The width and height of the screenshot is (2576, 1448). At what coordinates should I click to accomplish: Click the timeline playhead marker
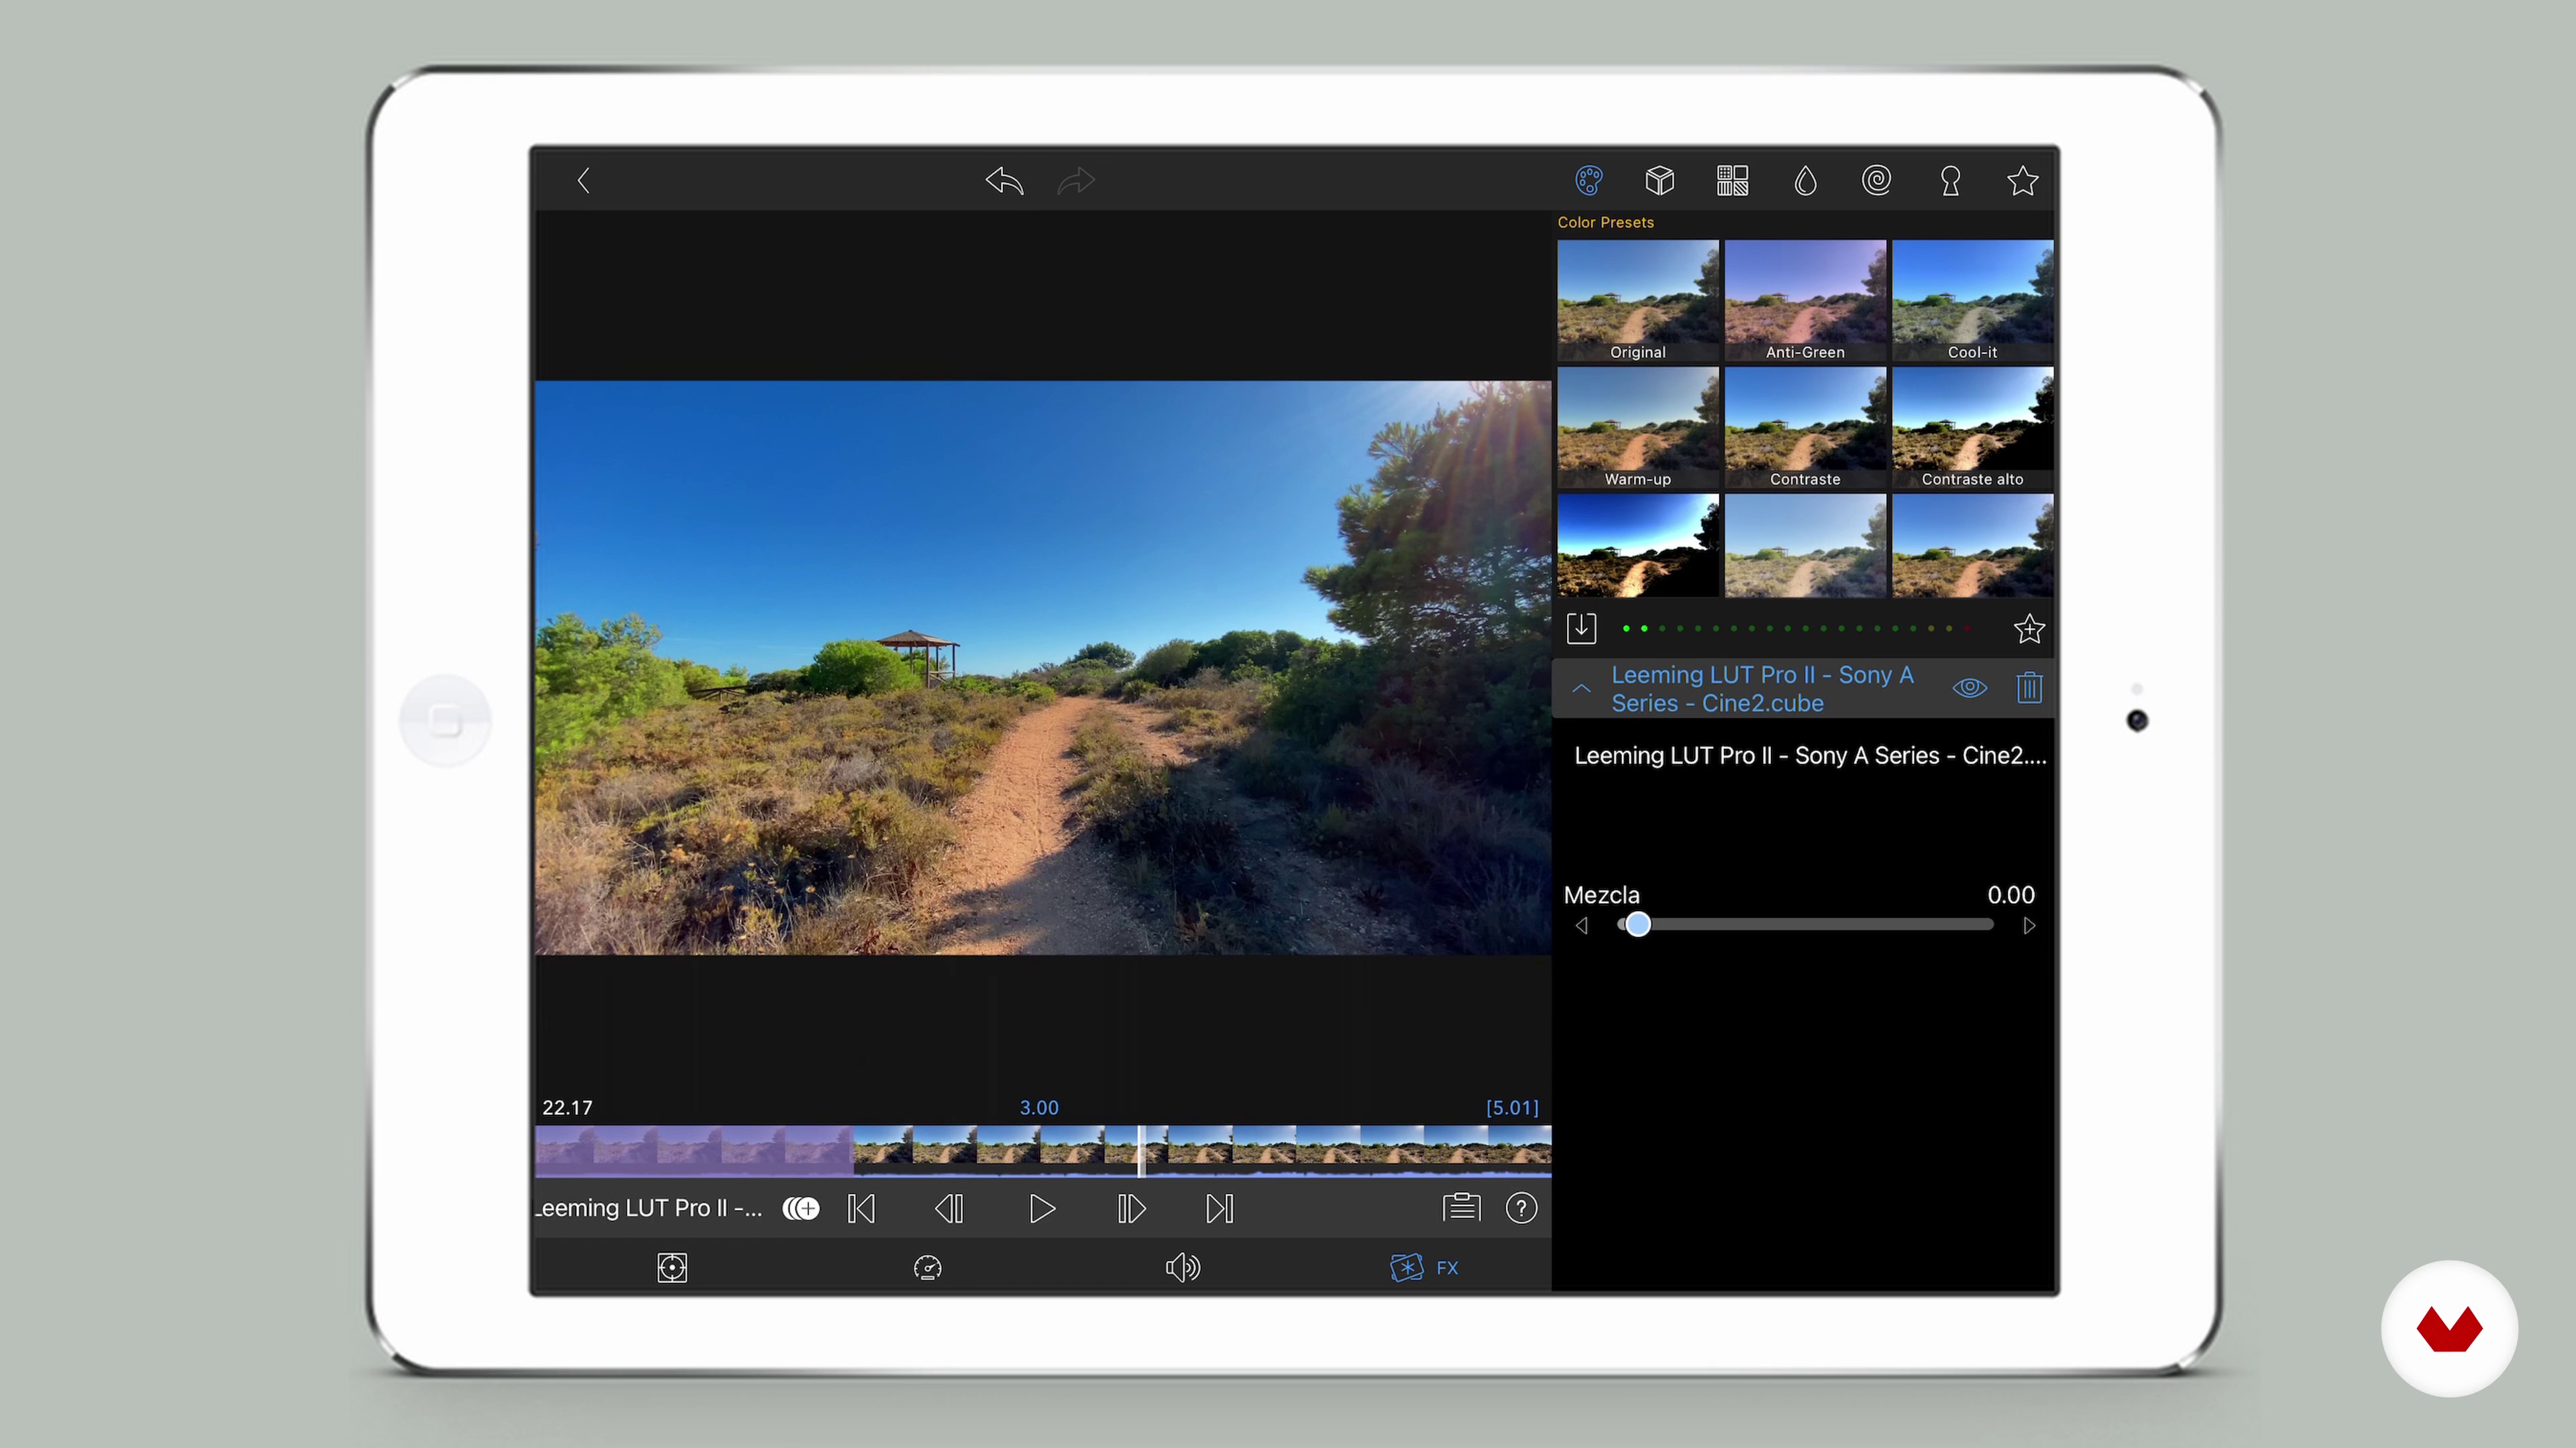tap(1141, 1151)
